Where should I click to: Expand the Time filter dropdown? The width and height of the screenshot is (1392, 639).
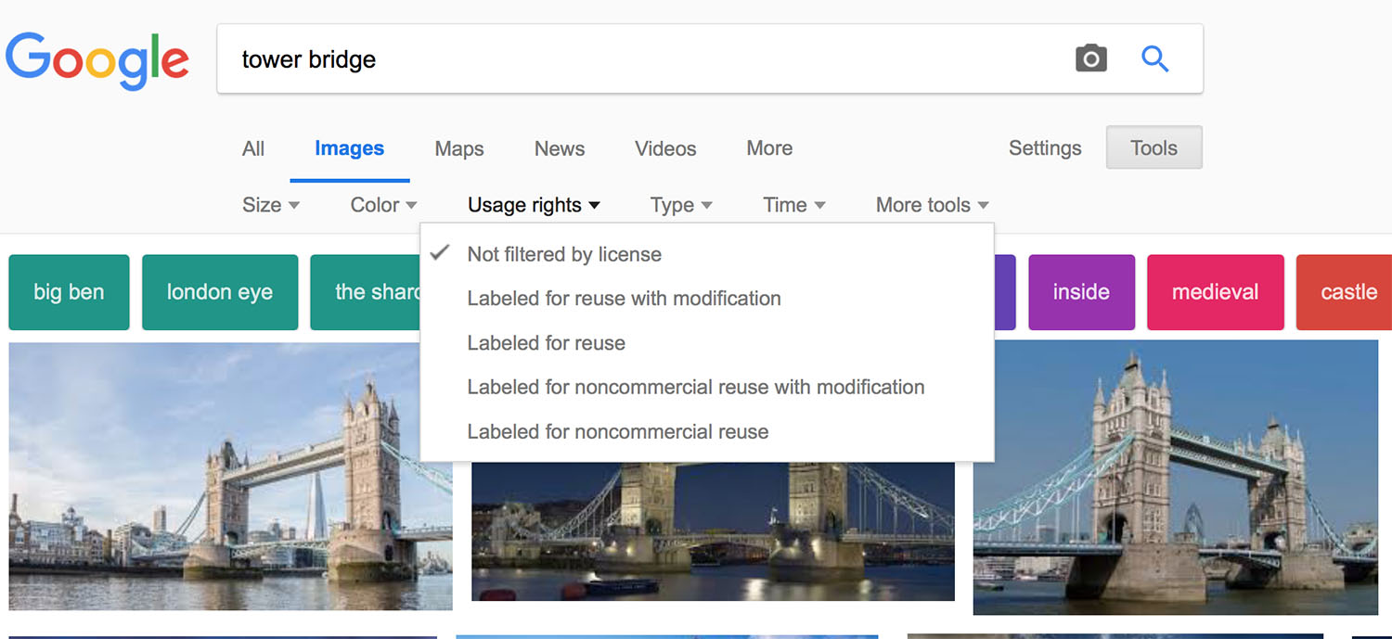click(x=794, y=205)
